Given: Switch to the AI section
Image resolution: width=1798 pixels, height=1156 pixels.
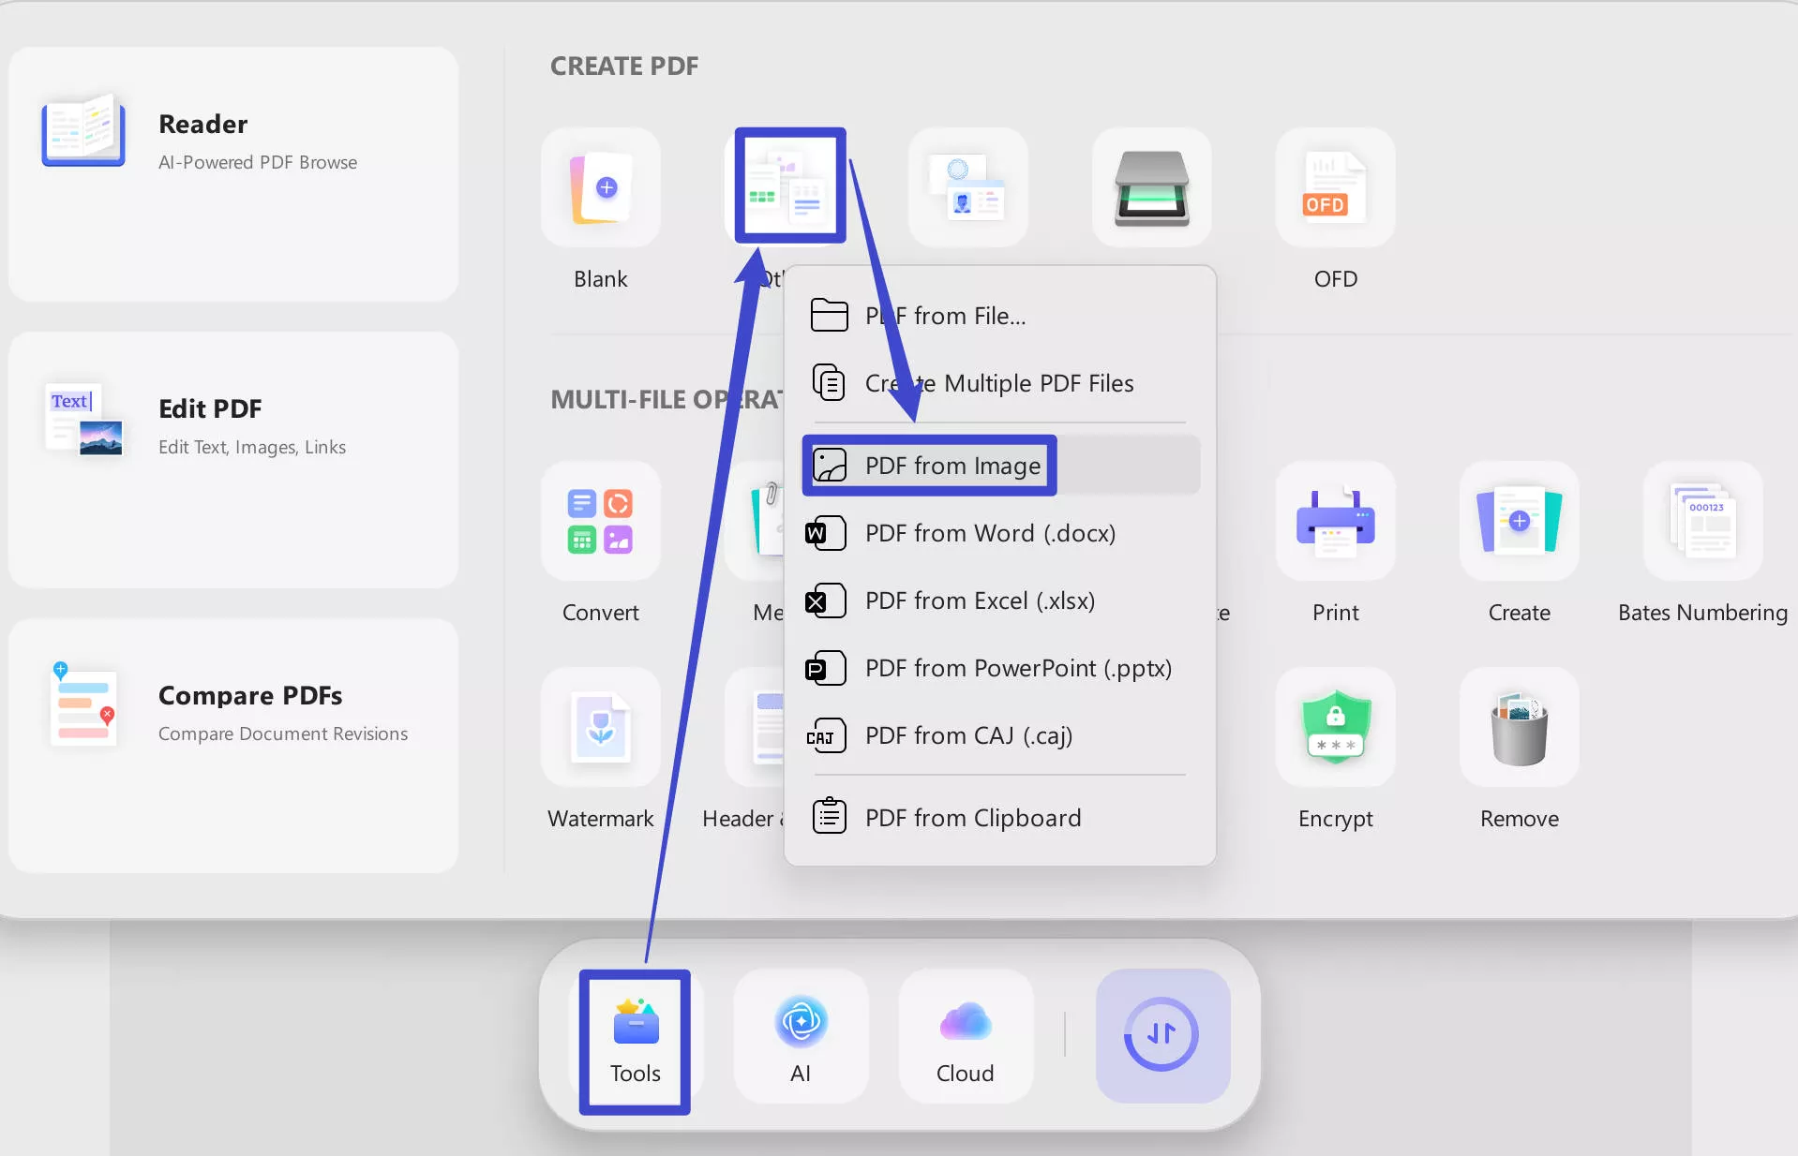Looking at the screenshot, I should (802, 1035).
